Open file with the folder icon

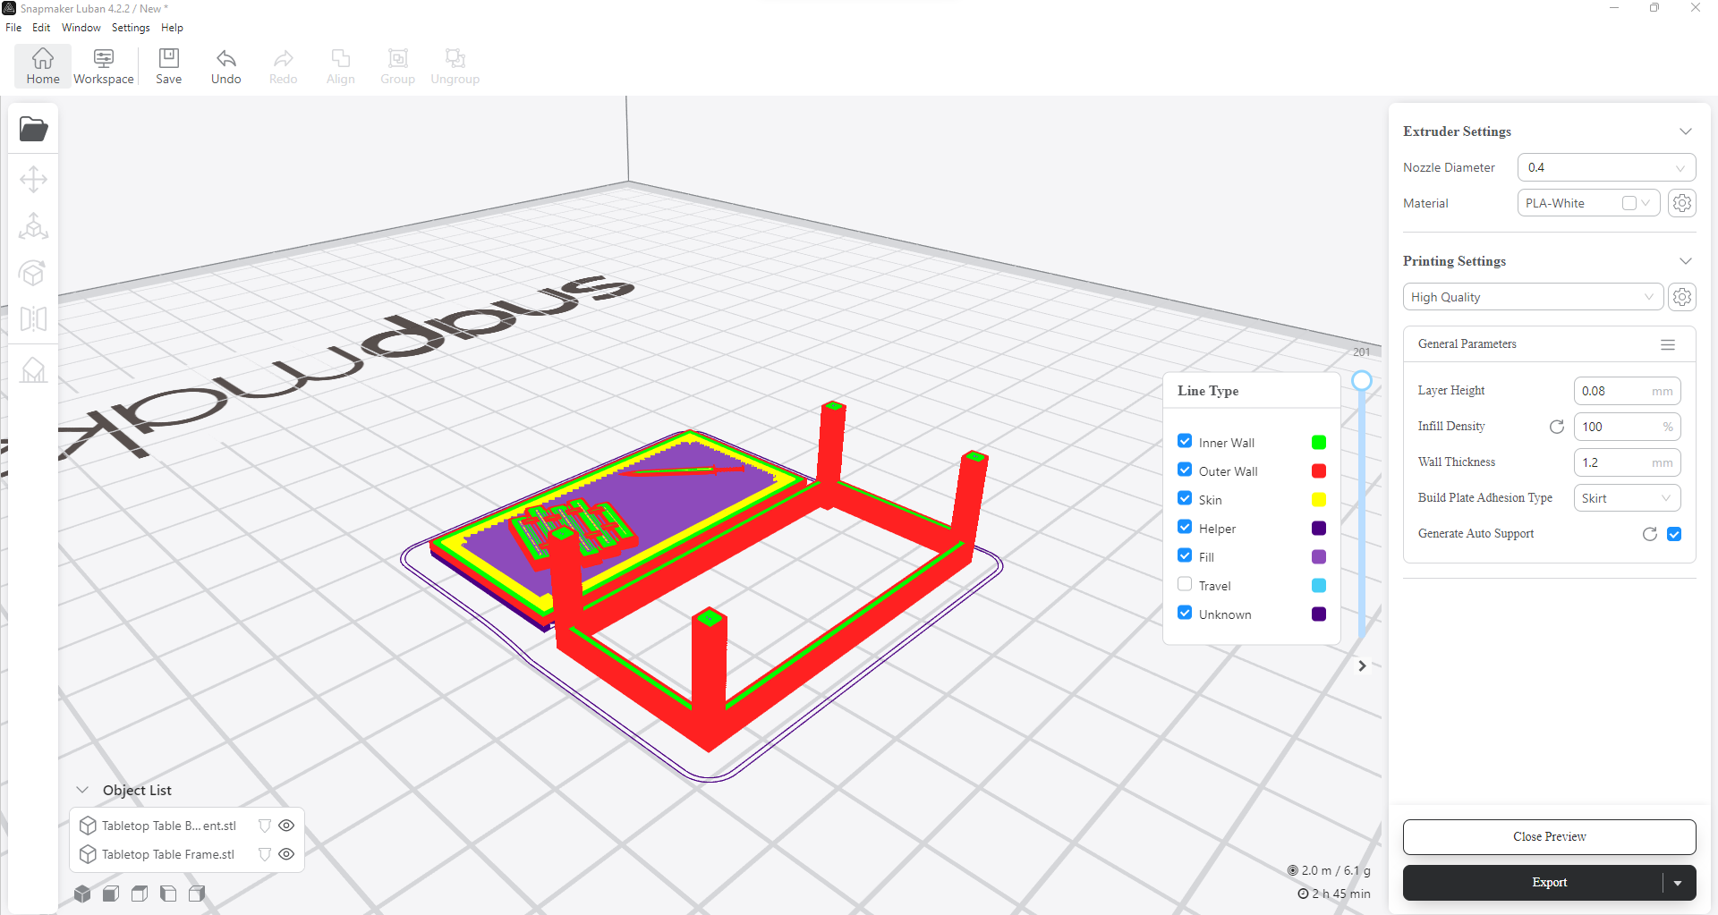click(x=34, y=129)
